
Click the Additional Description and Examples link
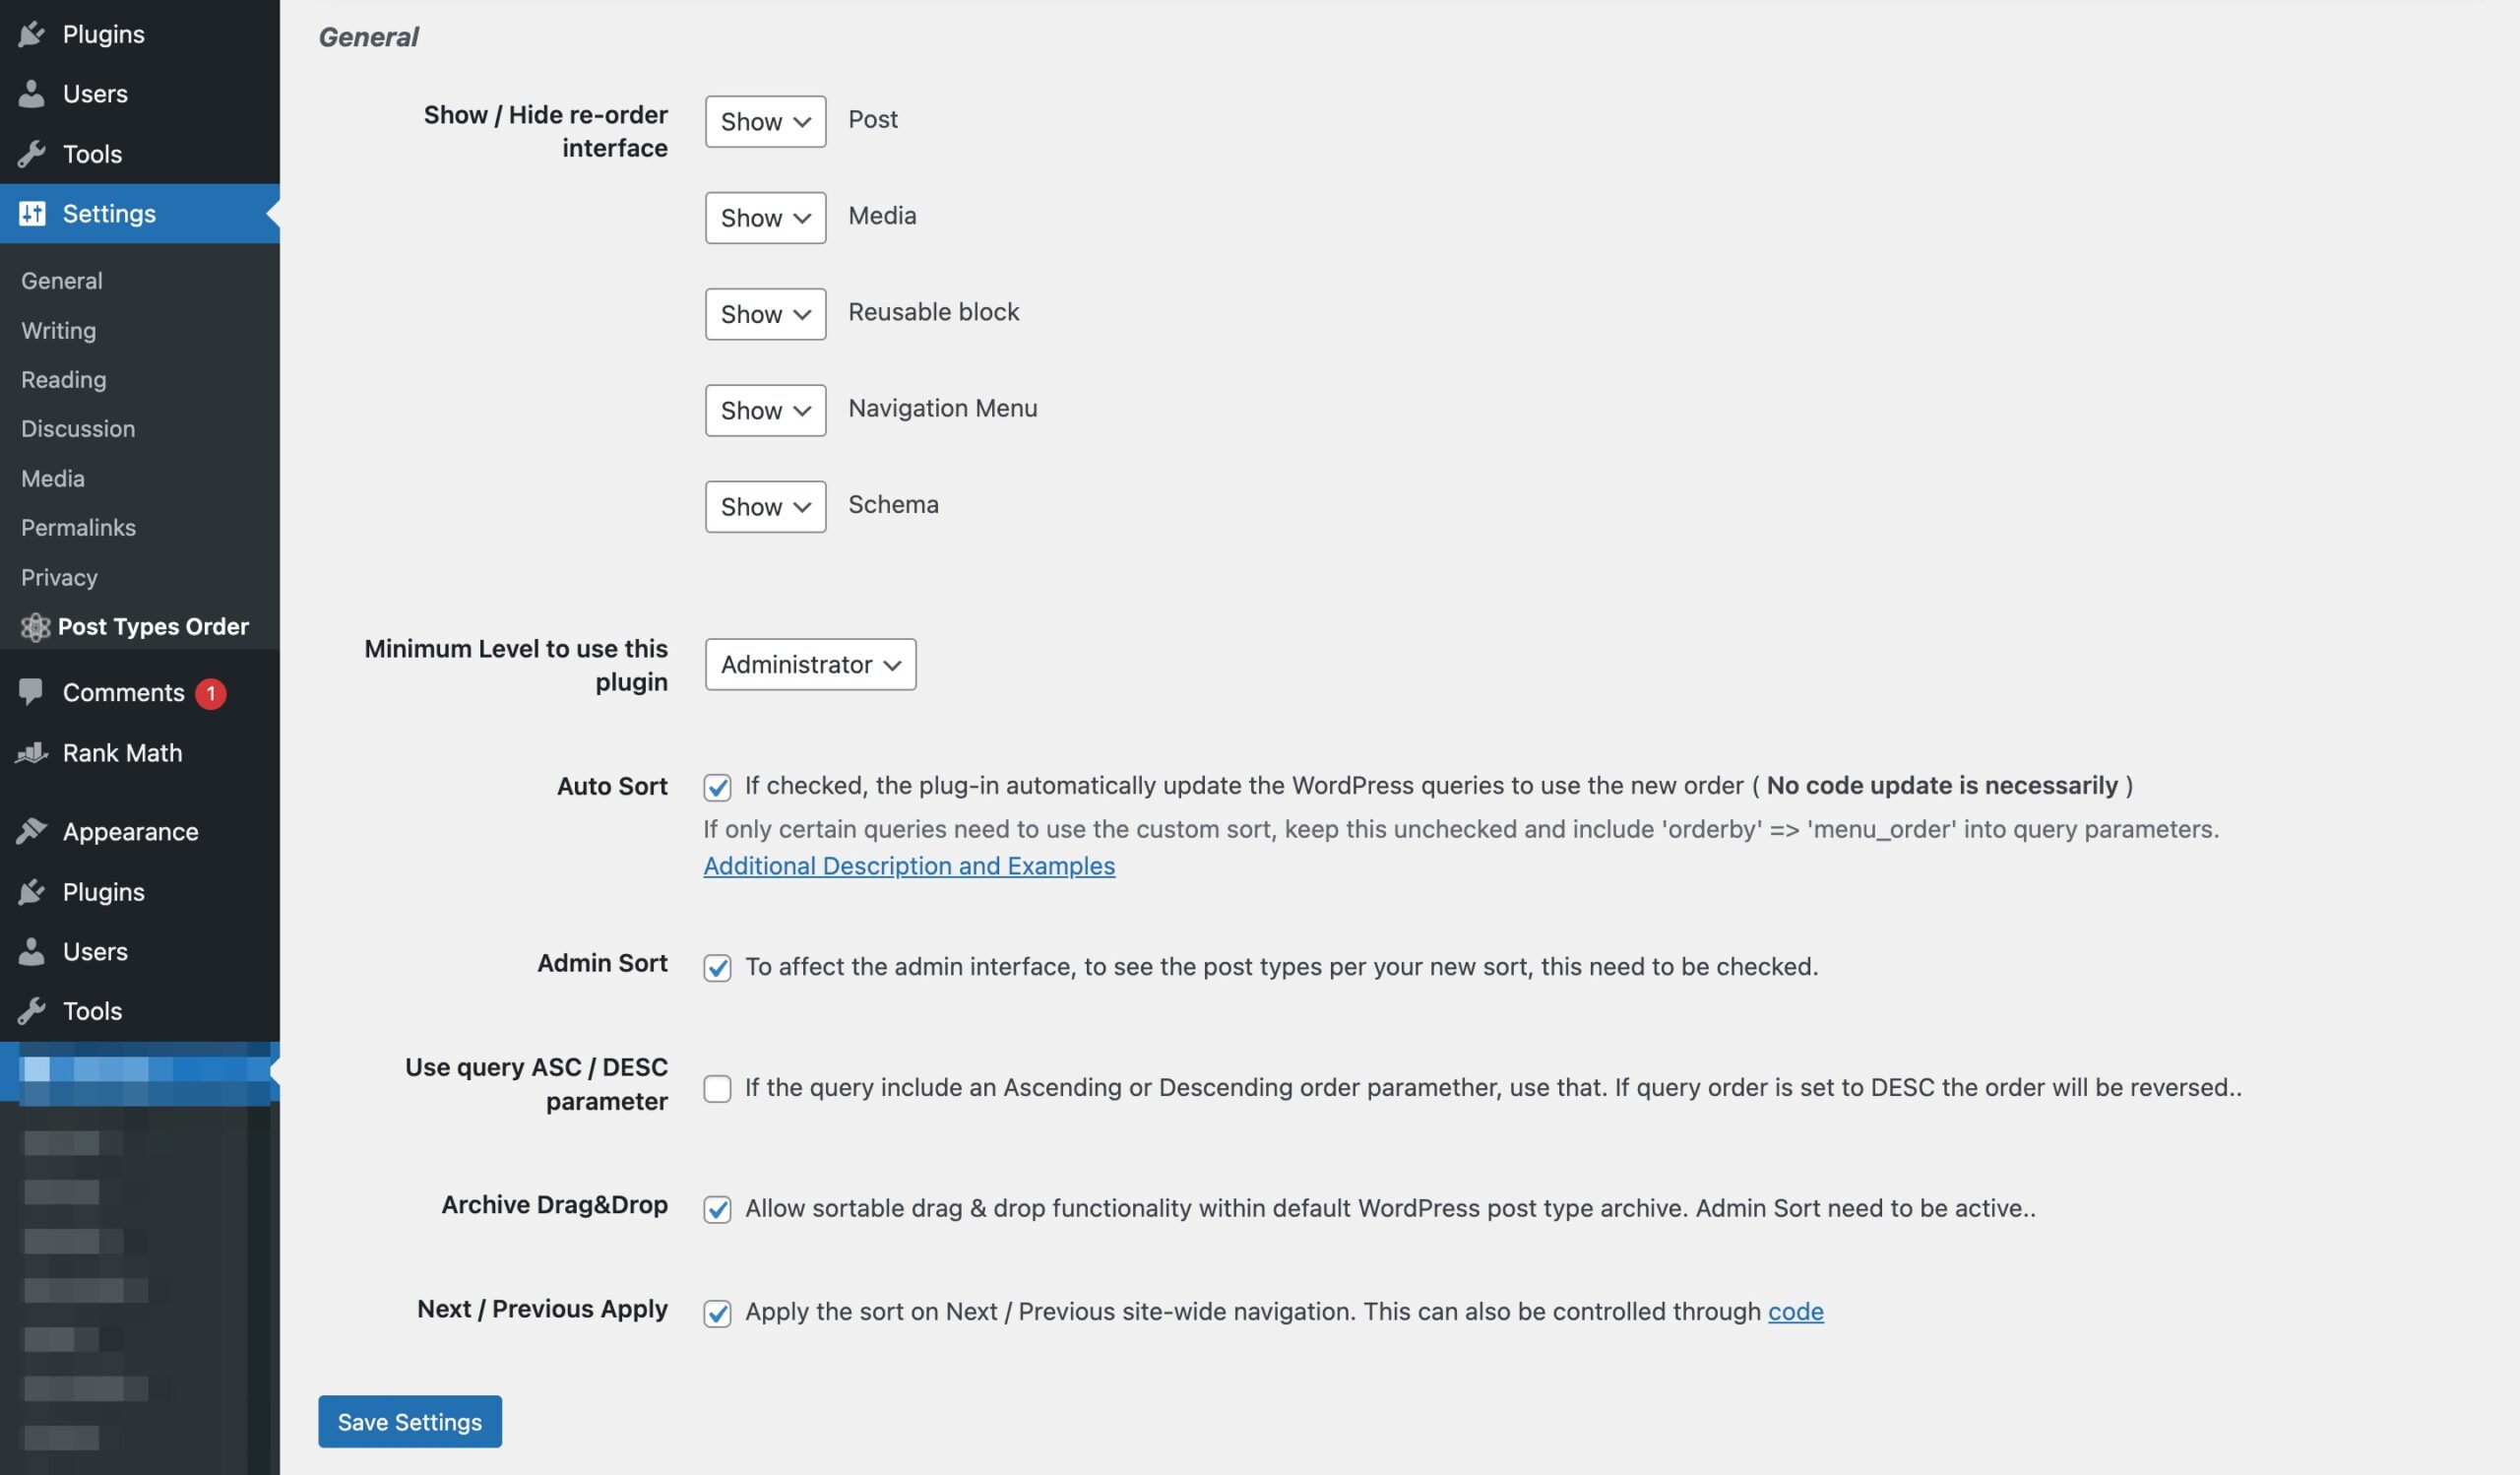point(909,866)
